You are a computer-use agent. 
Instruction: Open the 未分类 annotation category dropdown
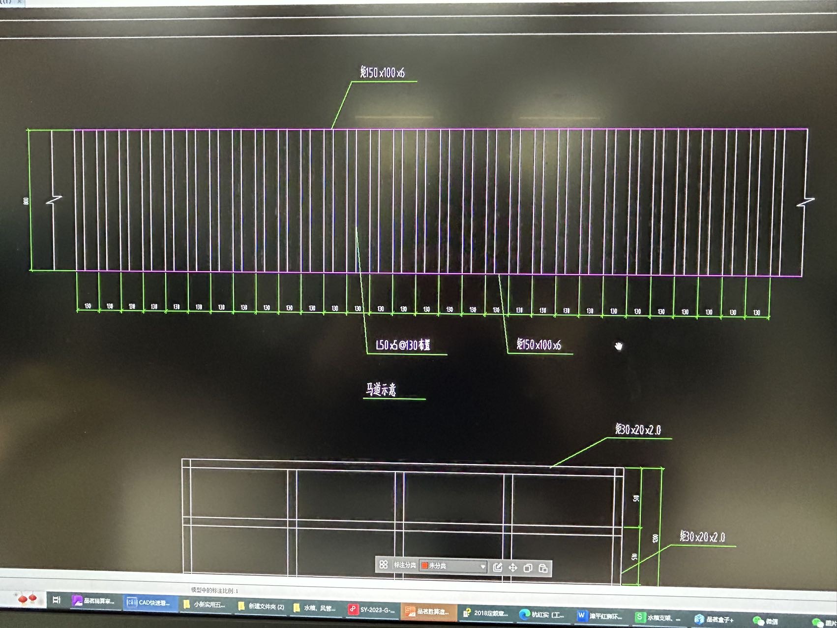(453, 566)
